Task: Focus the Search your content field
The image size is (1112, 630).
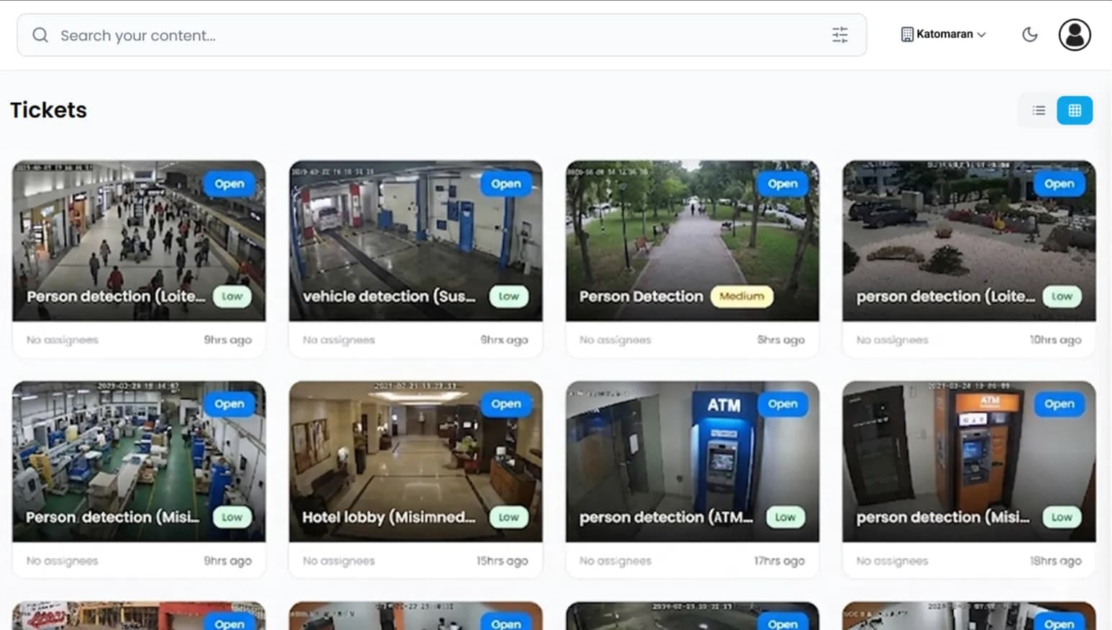Action: coord(442,35)
